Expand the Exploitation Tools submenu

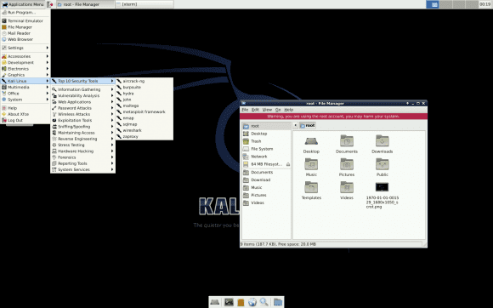pos(82,120)
